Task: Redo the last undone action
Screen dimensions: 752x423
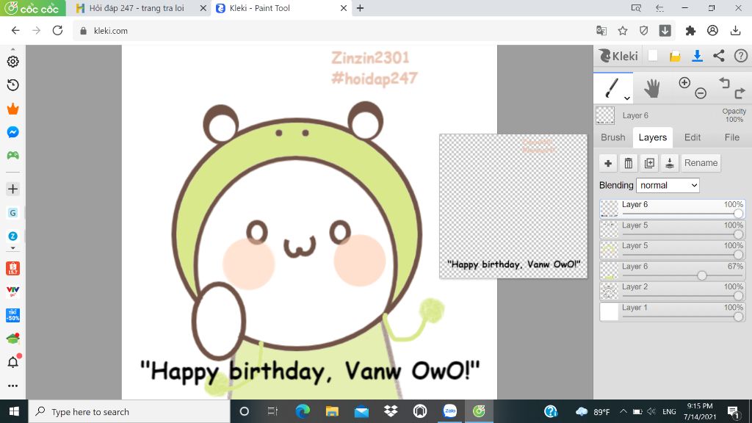Action: [740, 93]
